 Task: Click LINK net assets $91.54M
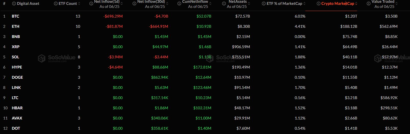coord(242,87)
